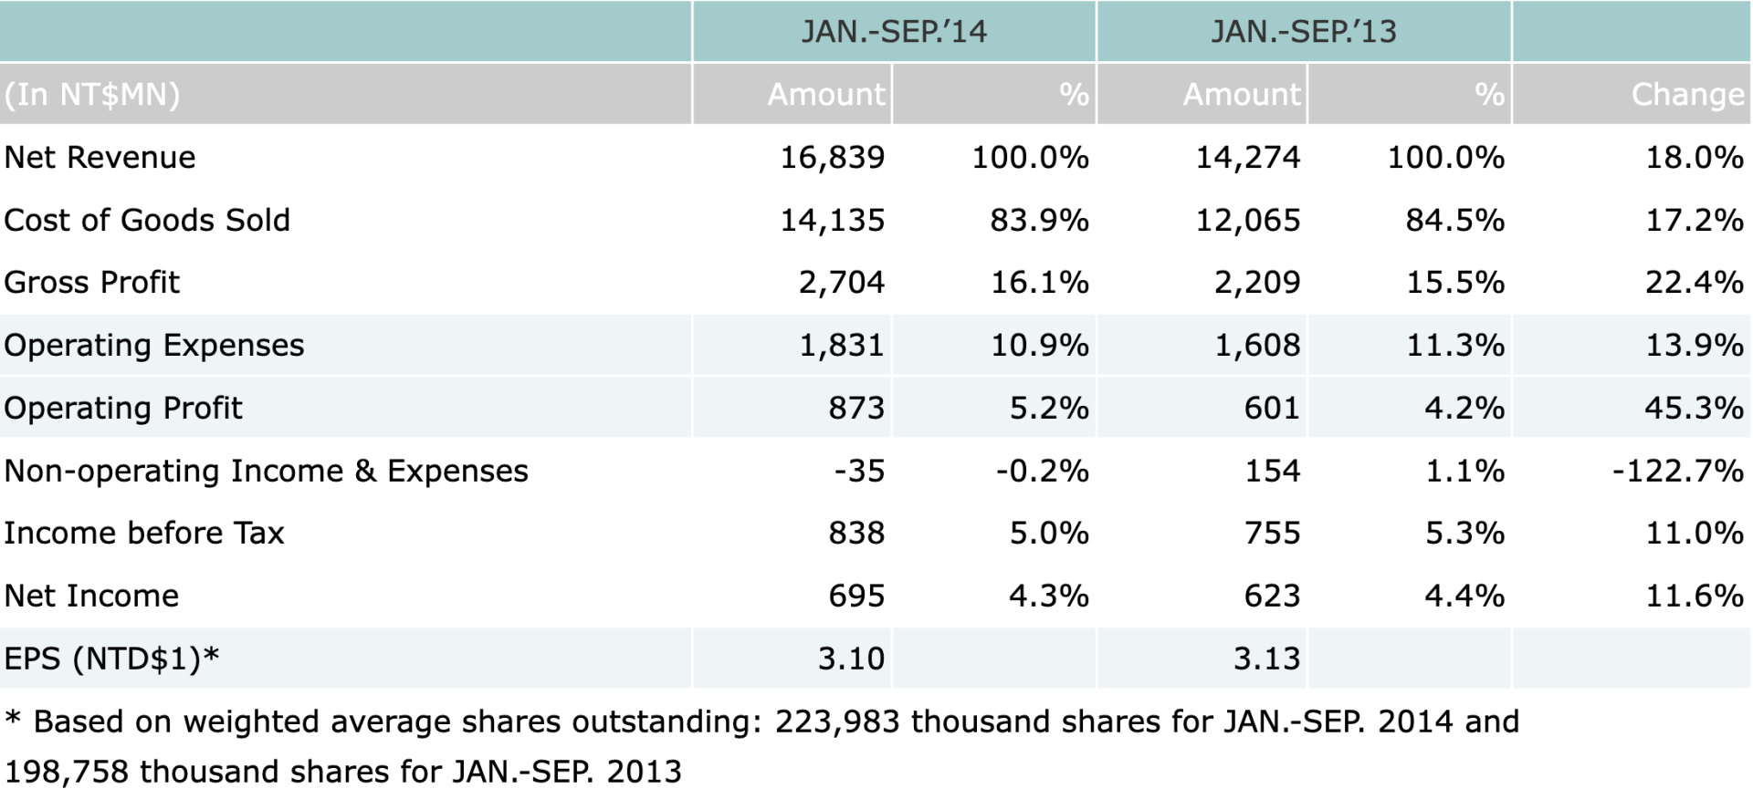Click Non-operating Income & Expenses label
The width and height of the screenshot is (1753, 799).
(266, 471)
